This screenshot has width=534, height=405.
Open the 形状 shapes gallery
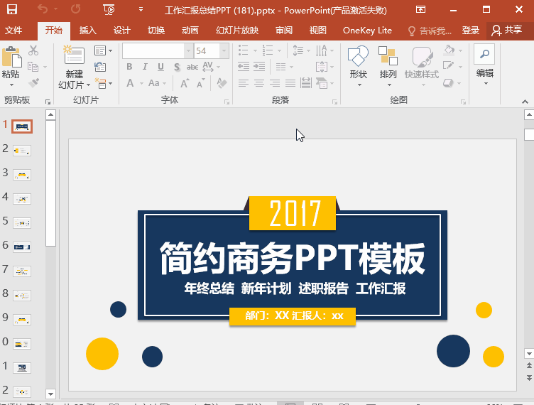click(359, 65)
